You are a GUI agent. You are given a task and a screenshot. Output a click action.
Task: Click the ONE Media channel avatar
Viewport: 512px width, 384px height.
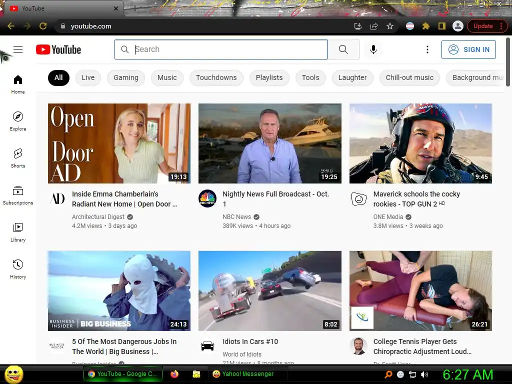(358, 198)
